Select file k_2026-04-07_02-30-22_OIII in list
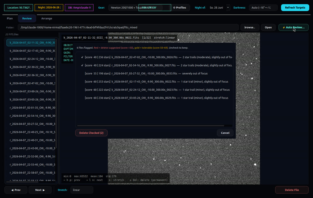Screen dimensions: 313x198 pyautogui.click(x=31, y=67)
